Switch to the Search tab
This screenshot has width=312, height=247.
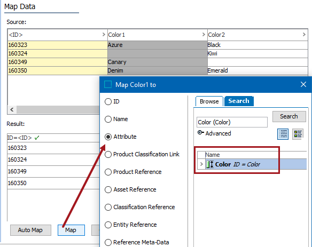click(239, 101)
